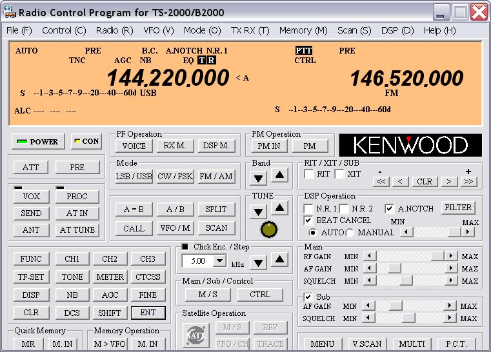Click the TUNE up arrow button

point(279,208)
